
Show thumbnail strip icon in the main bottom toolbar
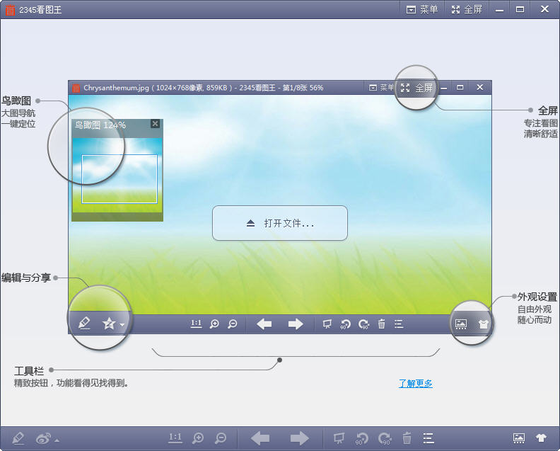[x=519, y=438]
